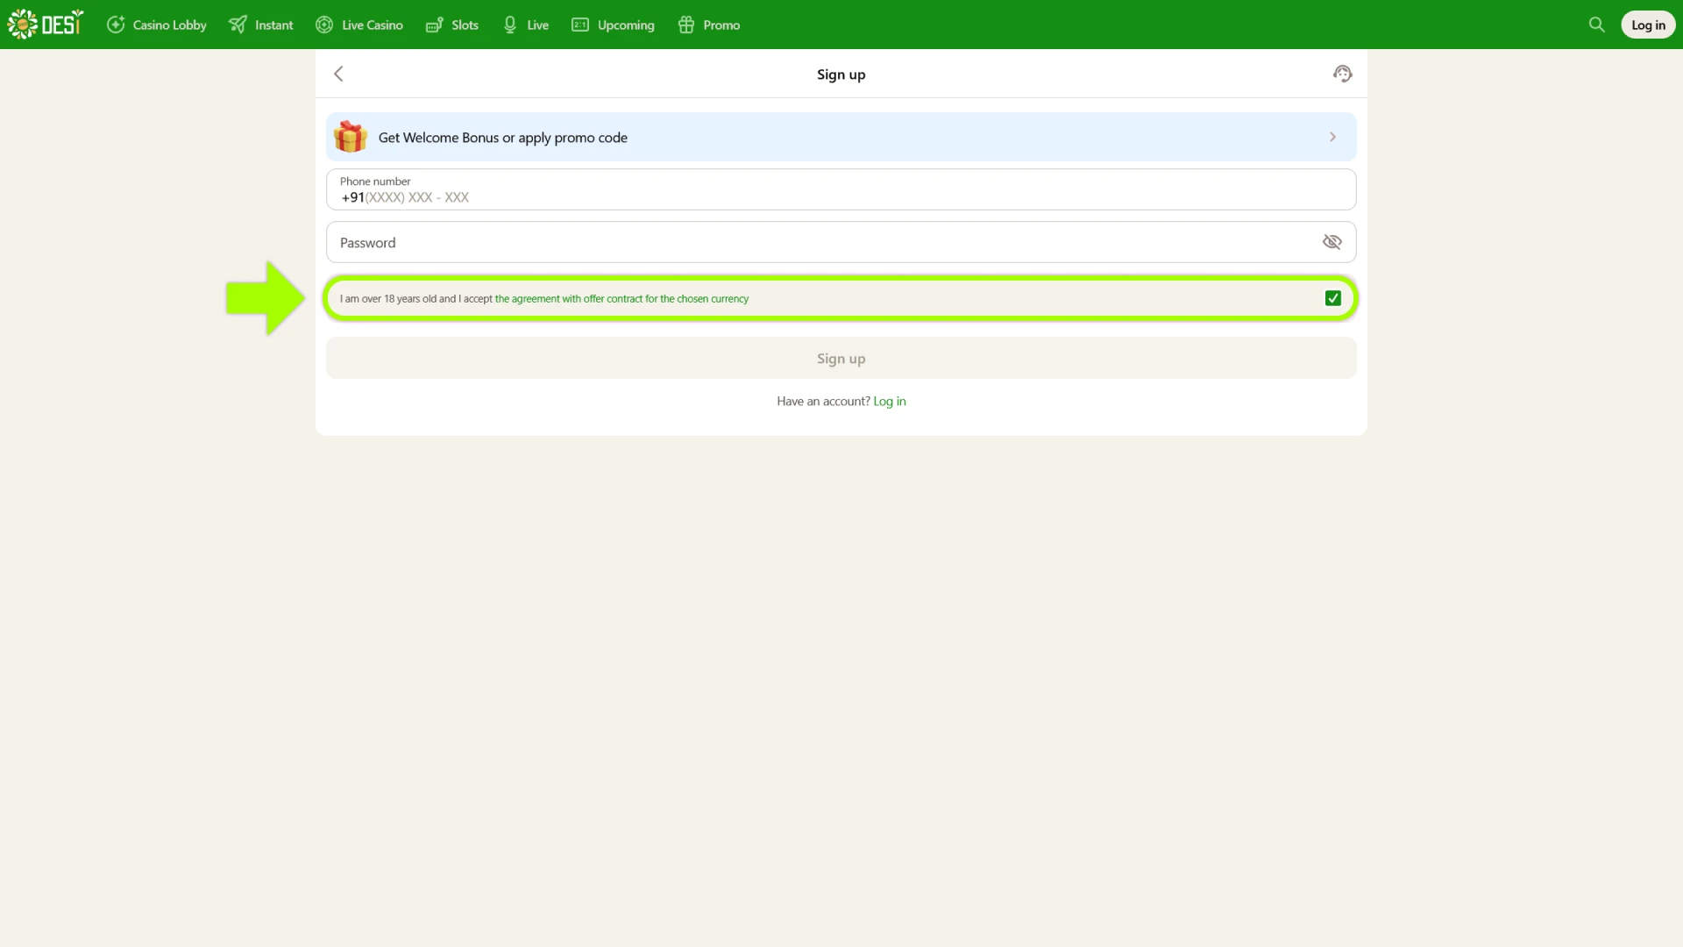This screenshot has width=1683, height=947.
Task: Click the back arrow on the signup form
Action: coord(338,74)
